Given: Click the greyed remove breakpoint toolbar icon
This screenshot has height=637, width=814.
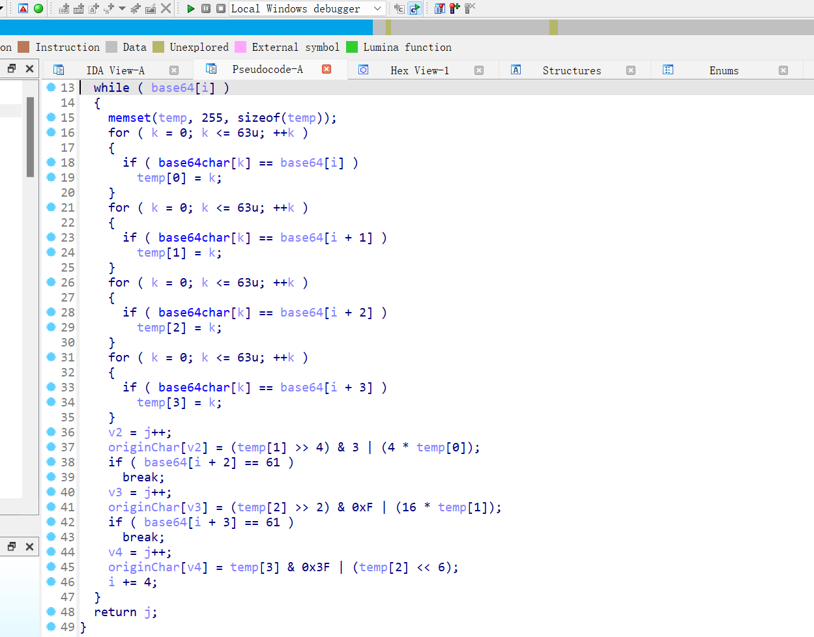Looking at the screenshot, I should click(469, 8).
